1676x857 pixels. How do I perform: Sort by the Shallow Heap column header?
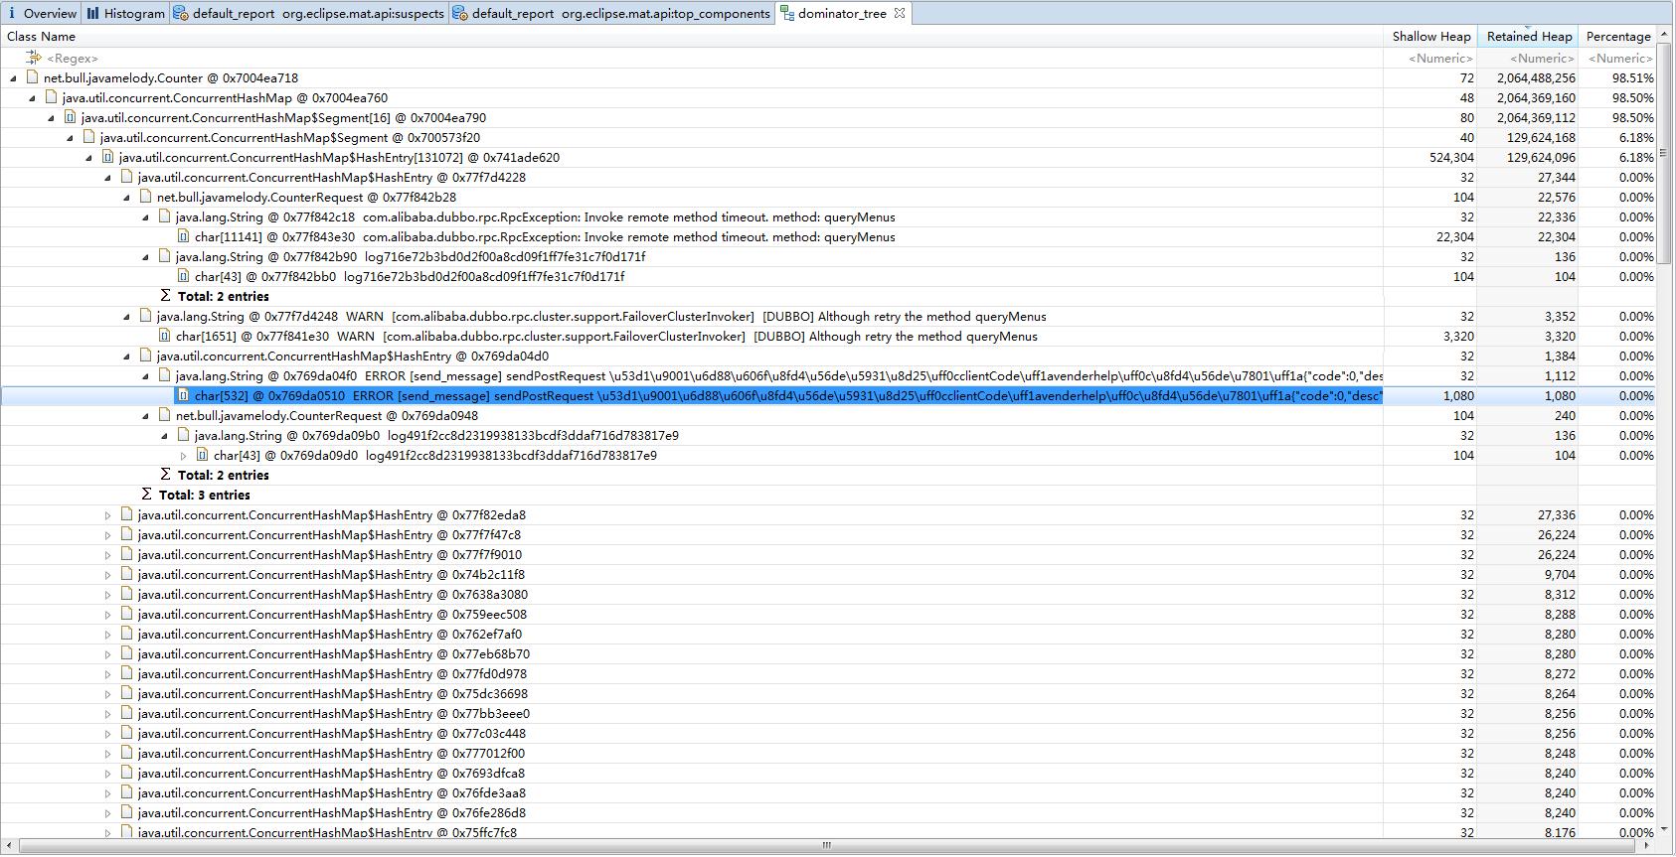(x=1430, y=37)
